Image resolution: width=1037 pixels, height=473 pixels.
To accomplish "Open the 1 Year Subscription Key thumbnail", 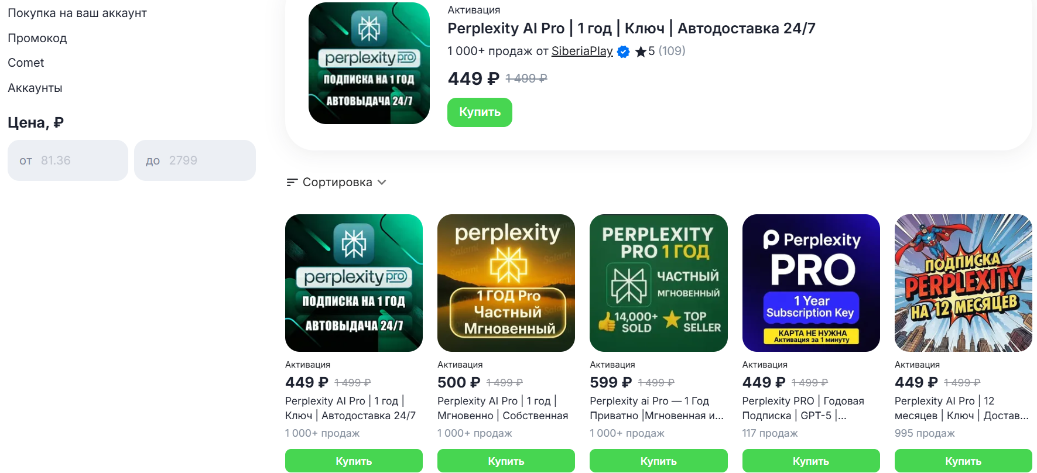I will point(810,283).
